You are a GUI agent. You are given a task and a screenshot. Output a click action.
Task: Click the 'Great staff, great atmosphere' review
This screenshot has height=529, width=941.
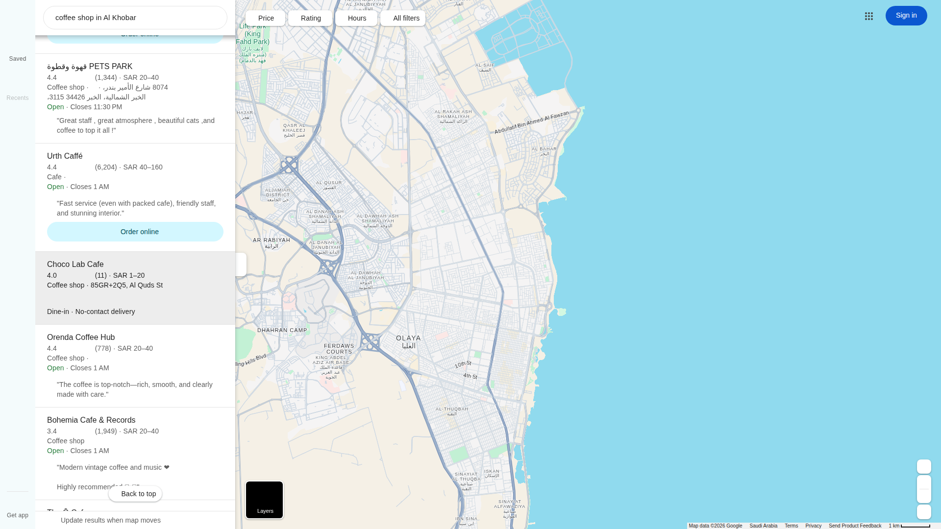pos(136,125)
